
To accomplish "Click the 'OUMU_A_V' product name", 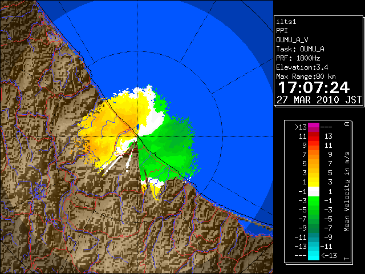I will point(292,40).
